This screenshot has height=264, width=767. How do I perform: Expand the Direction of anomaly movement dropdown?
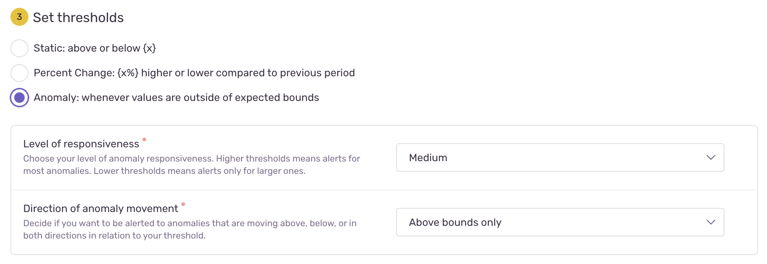tap(560, 222)
